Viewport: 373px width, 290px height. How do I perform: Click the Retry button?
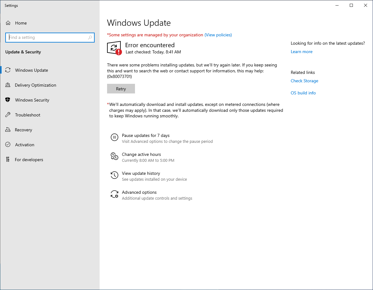pyautogui.click(x=121, y=89)
